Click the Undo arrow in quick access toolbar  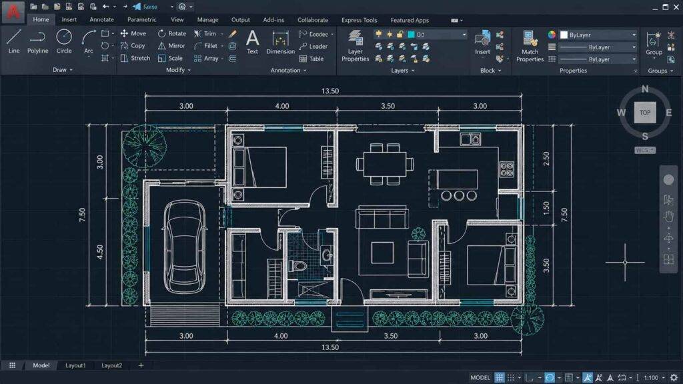click(106, 7)
